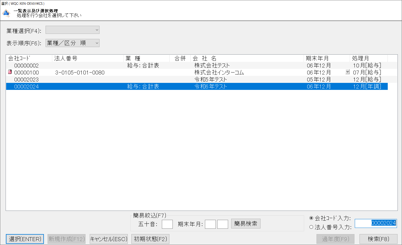The image size is (402, 245).
Task: Click the 検索(F8) button
Action: (x=378, y=239)
